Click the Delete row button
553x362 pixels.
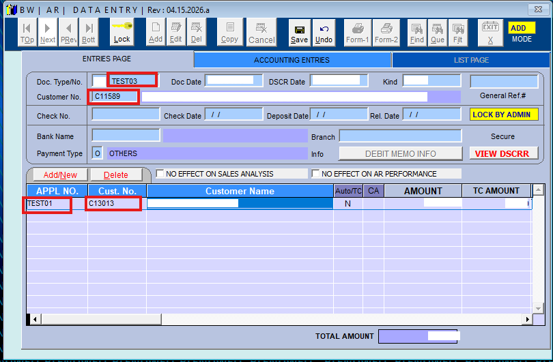pos(116,175)
